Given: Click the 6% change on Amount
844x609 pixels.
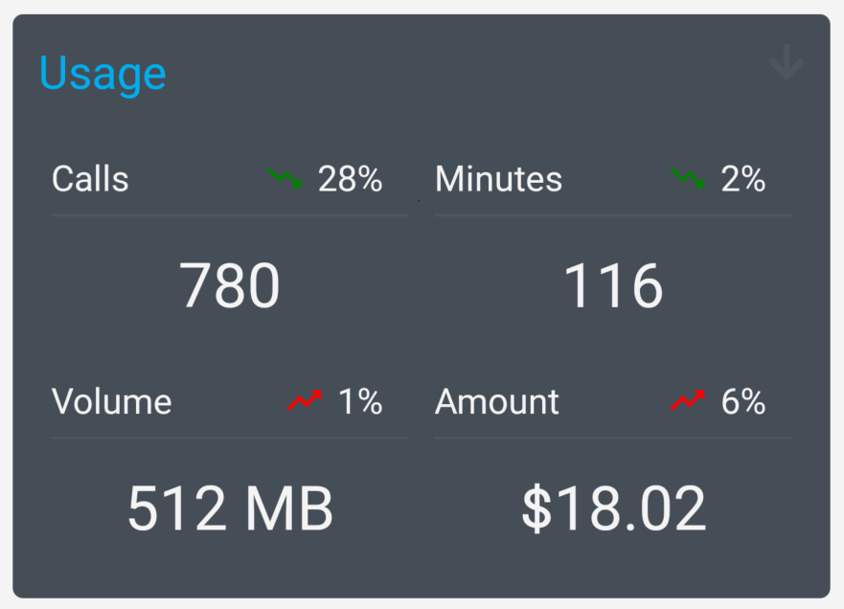Looking at the screenshot, I should coord(743,402).
